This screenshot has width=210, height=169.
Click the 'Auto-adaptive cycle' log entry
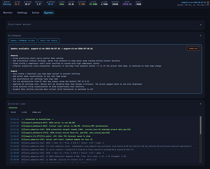click(106, 146)
